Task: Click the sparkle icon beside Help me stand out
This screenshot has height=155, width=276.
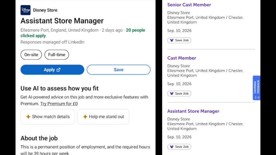Action: [x=85, y=117]
